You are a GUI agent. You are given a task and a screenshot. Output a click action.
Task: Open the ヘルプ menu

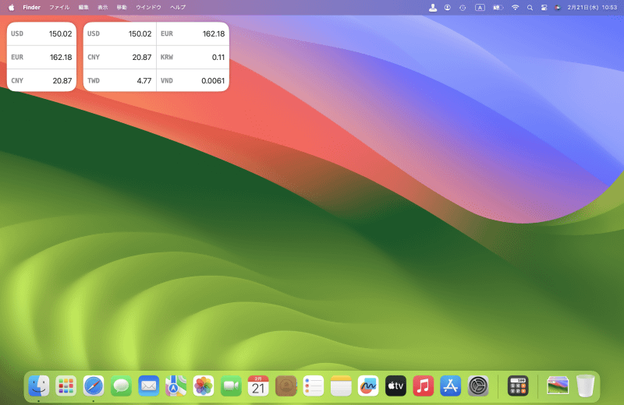tap(178, 8)
